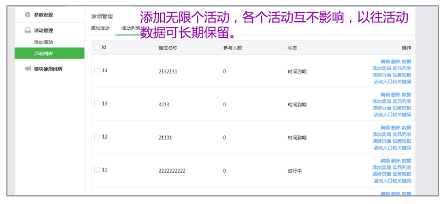The width and height of the screenshot is (445, 204).
Task: Click the 状态 column header
Action: tap(292, 48)
